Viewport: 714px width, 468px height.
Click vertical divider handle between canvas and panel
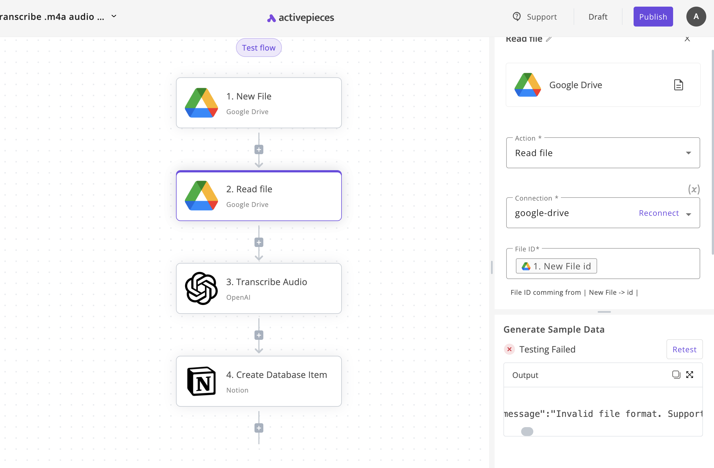tap(491, 267)
